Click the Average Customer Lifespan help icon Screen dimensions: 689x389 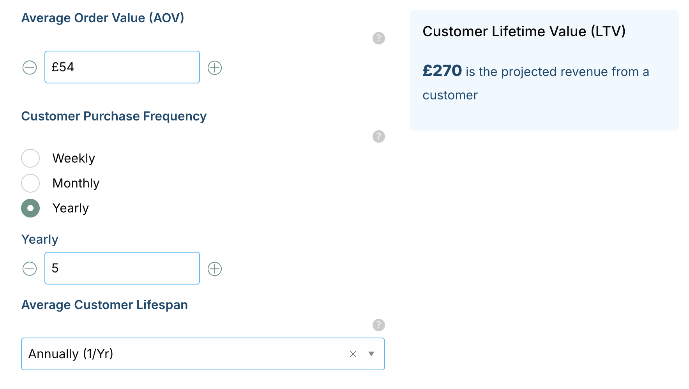pos(378,325)
